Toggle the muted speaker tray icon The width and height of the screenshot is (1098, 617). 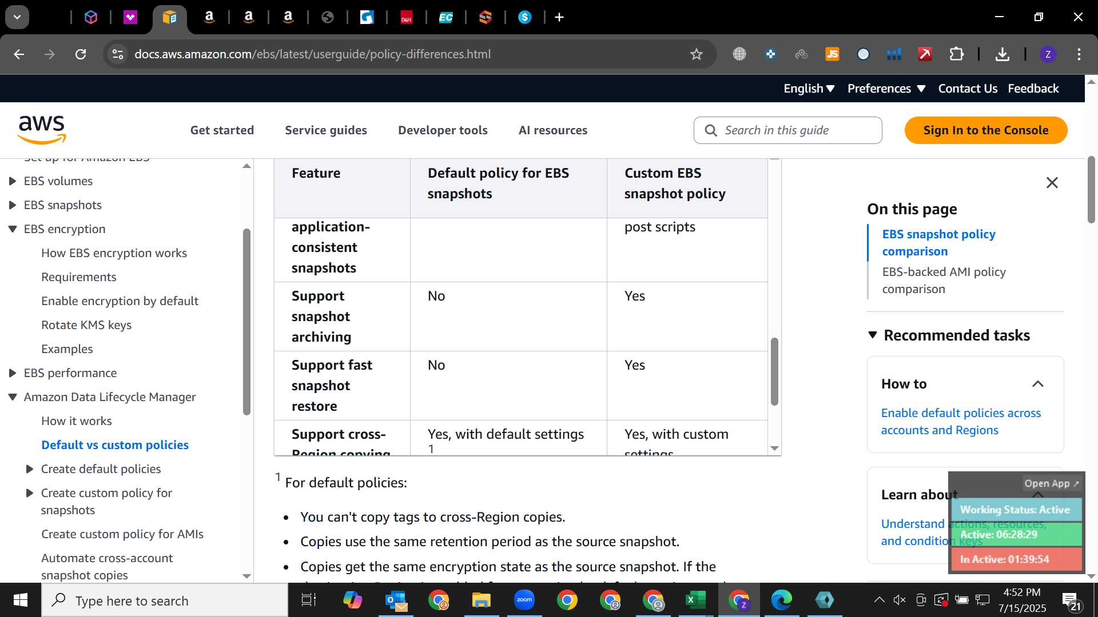900,600
